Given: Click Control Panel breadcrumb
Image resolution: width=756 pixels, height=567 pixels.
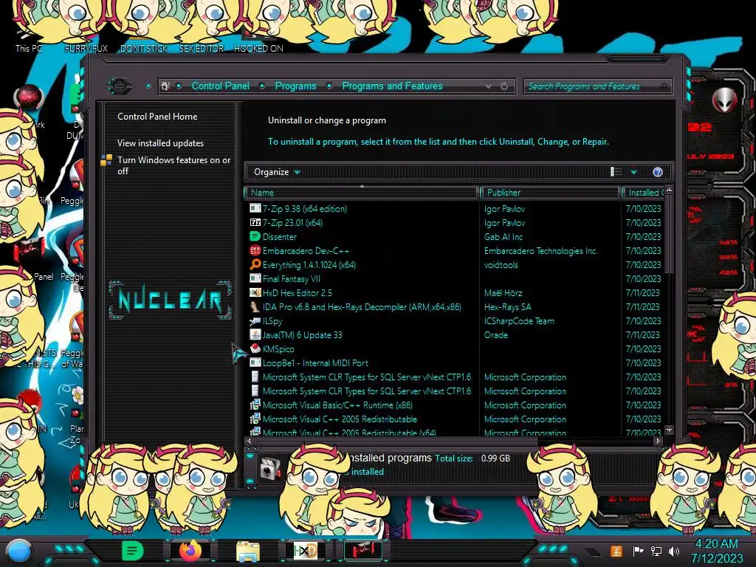Looking at the screenshot, I should point(220,86).
